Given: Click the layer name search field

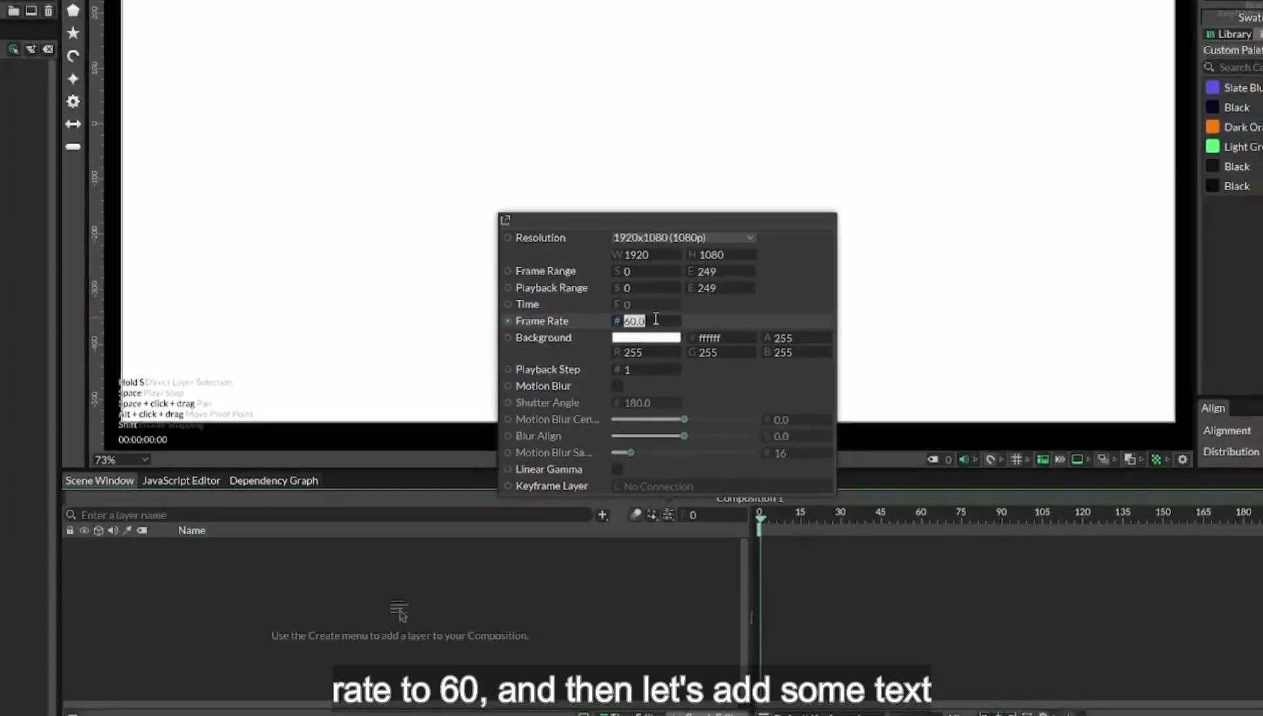Looking at the screenshot, I should pos(329,515).
